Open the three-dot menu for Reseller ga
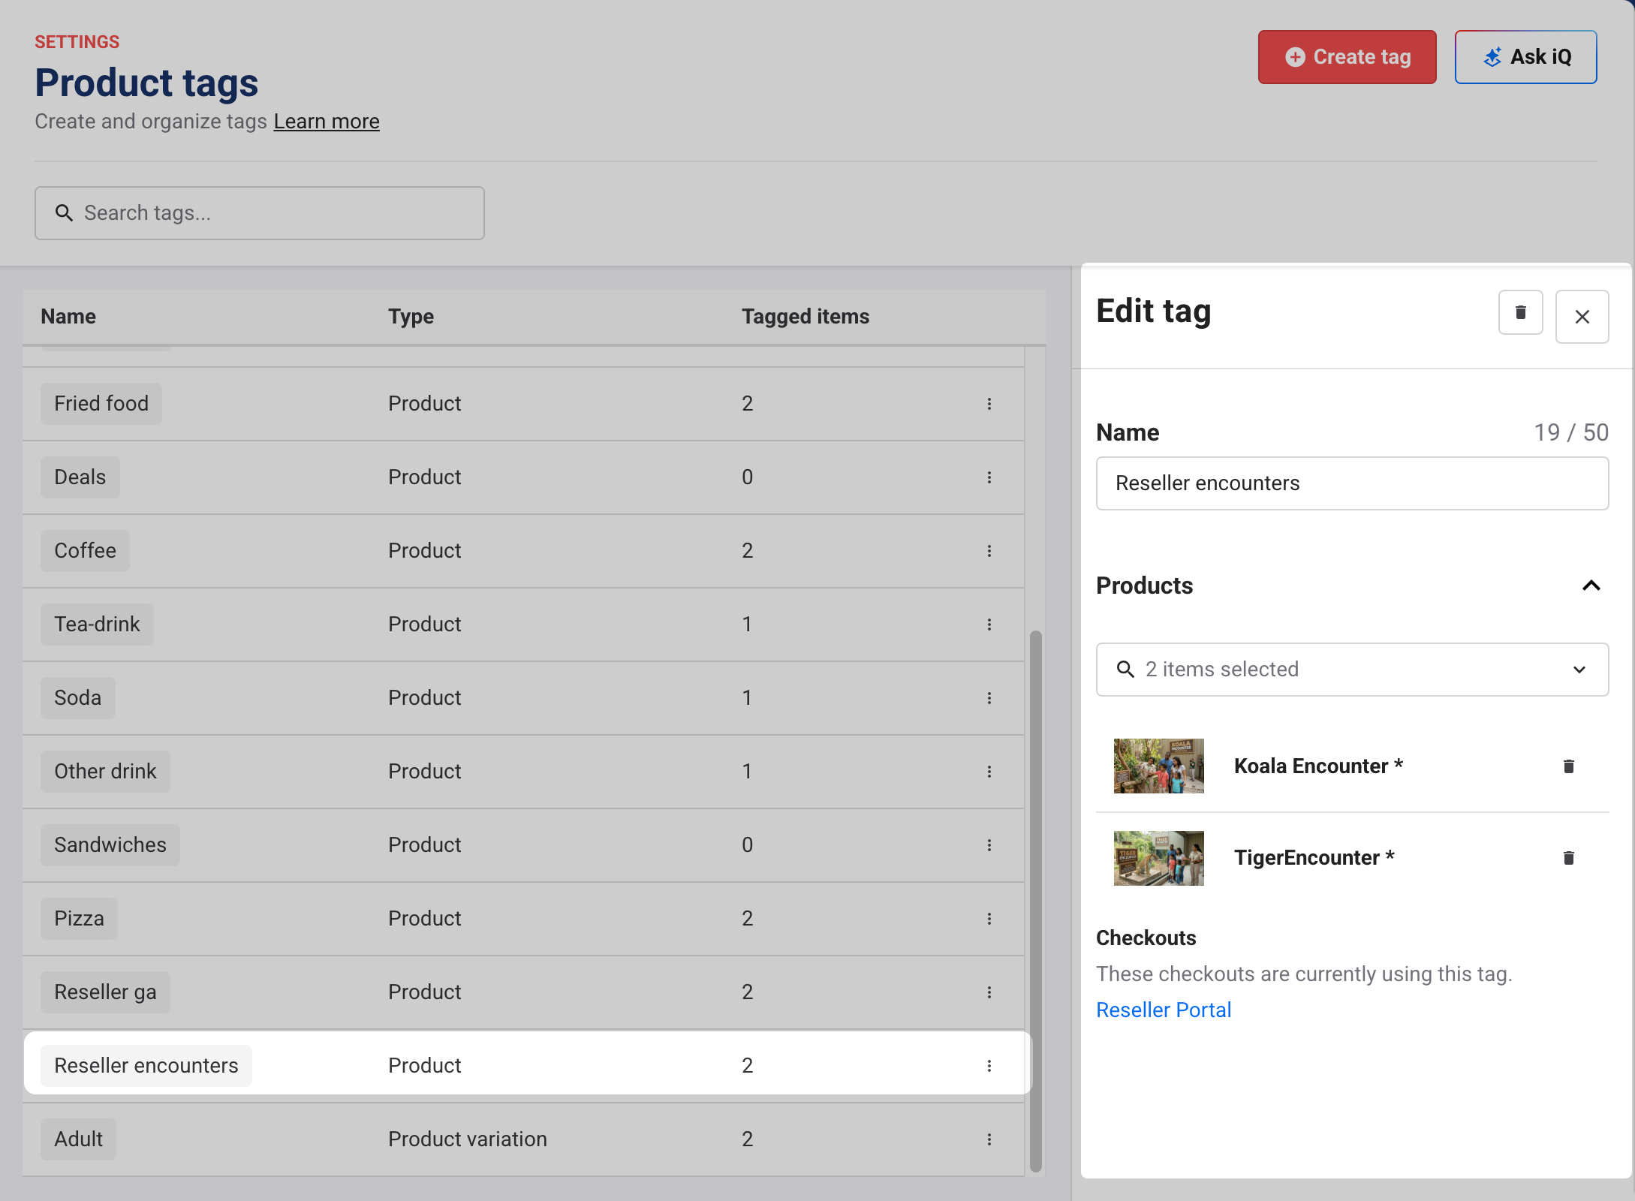1635x1201 pixels. point(989,992)
